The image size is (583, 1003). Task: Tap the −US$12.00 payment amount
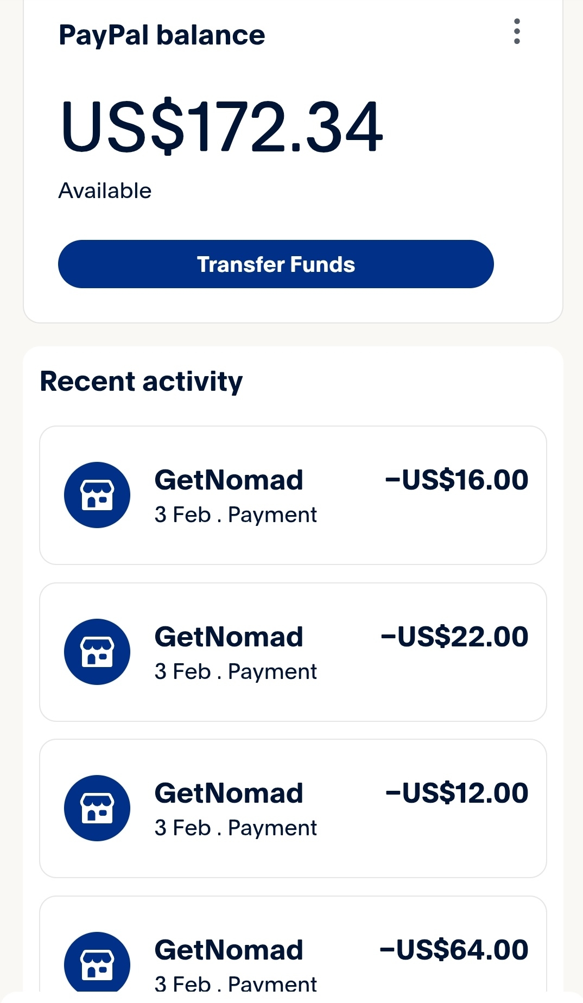tap(457, 793)
